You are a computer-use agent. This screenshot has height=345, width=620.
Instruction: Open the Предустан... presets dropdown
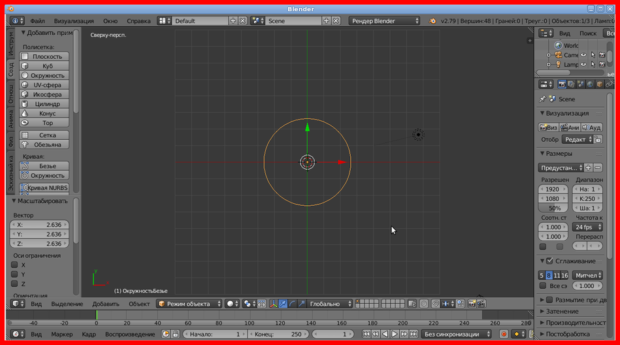coord(561,168)
